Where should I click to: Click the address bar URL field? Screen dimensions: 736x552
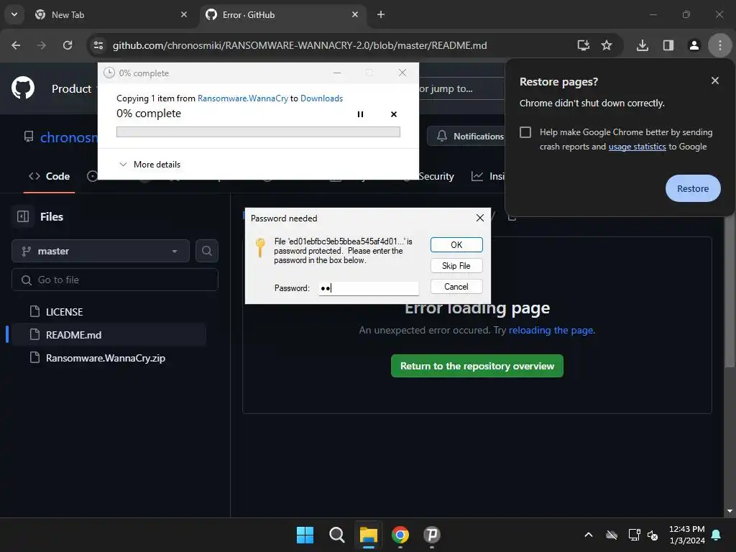(x=300, y=45)
